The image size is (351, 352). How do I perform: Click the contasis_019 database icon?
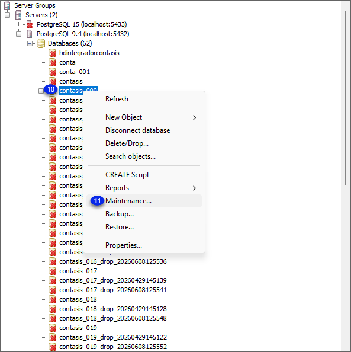point(52,328)
